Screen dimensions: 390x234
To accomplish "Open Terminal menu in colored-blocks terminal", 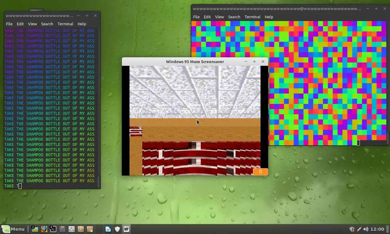I will (x=252, y=17).
